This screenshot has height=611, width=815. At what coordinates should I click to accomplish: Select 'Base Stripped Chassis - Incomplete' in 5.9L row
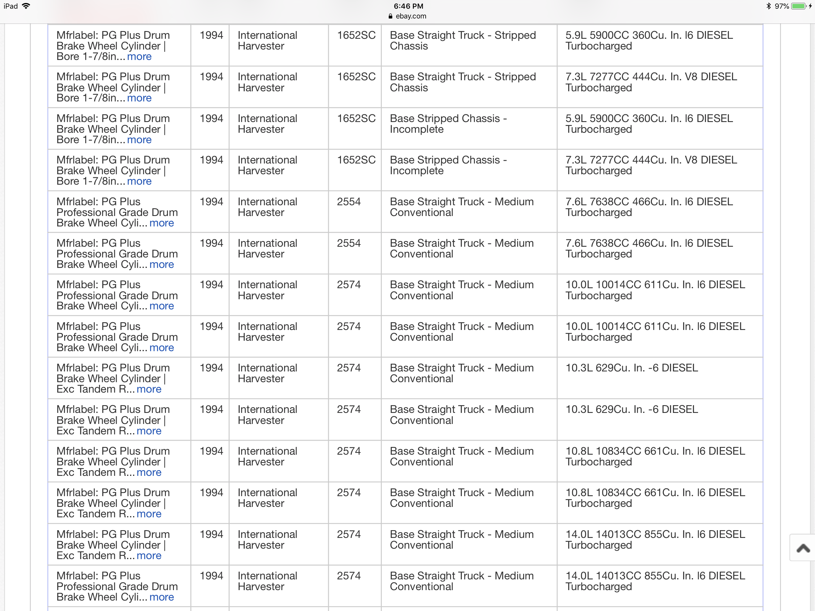pyautogui.click(x=448, y=124)
